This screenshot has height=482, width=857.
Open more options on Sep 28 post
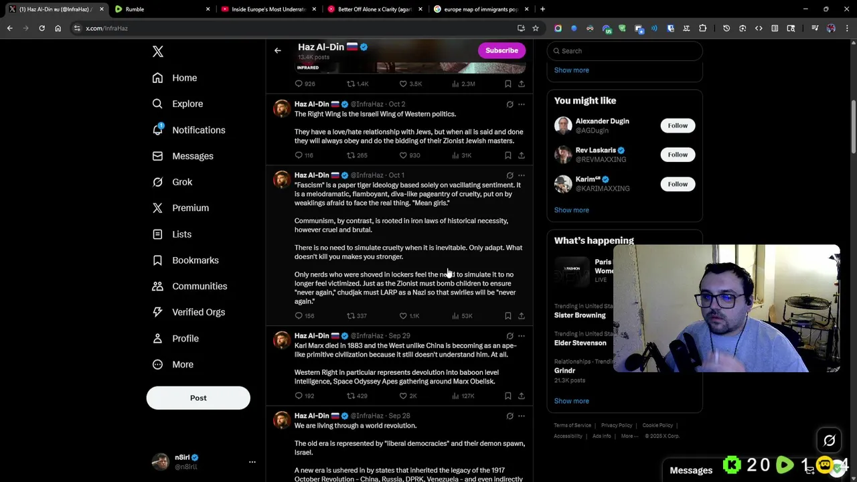click(522, 416)
